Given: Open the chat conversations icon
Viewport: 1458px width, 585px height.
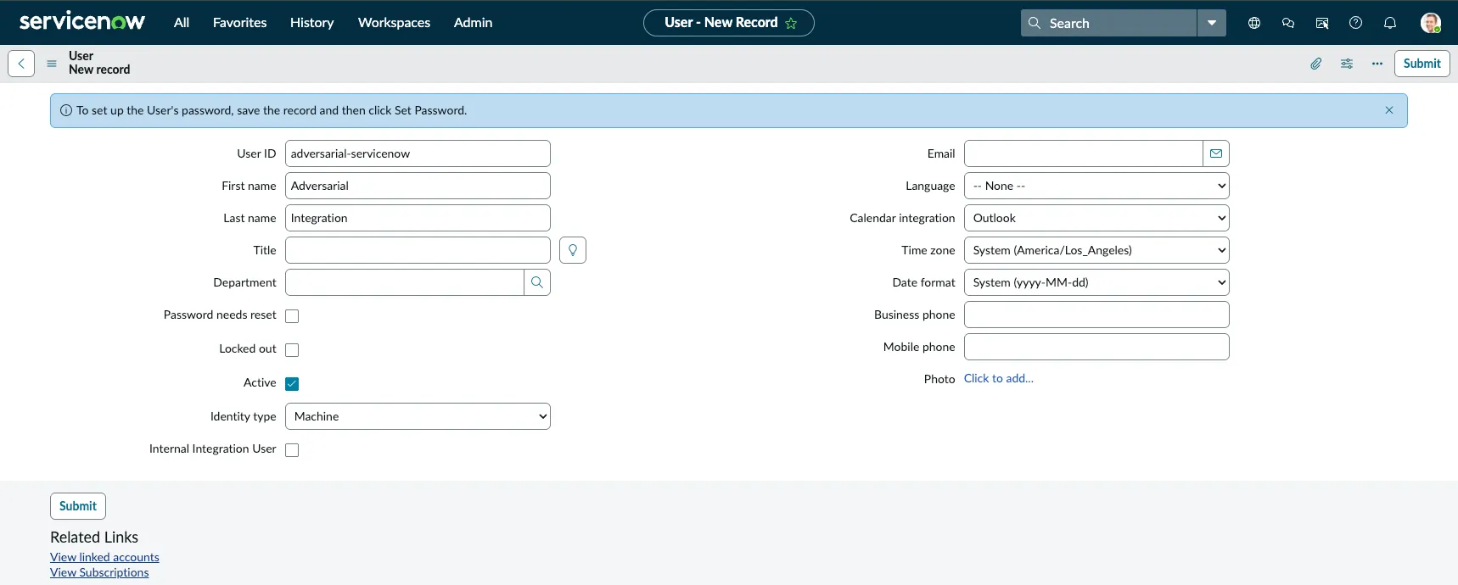Looking at the screenshot, I should click(x=1288, y=23).
